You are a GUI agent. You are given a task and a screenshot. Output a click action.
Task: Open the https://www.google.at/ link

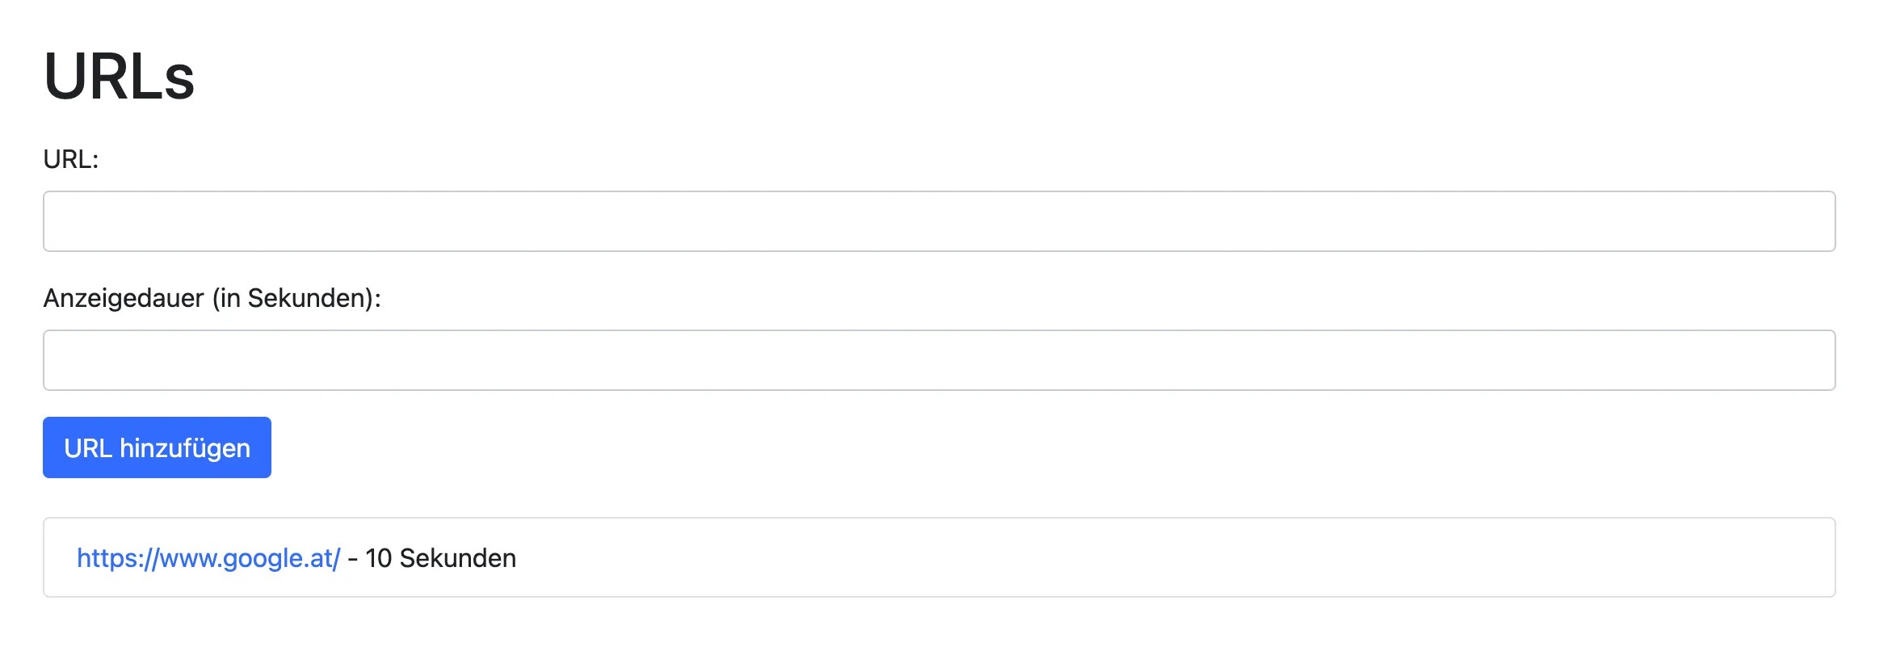click(208, 558)
